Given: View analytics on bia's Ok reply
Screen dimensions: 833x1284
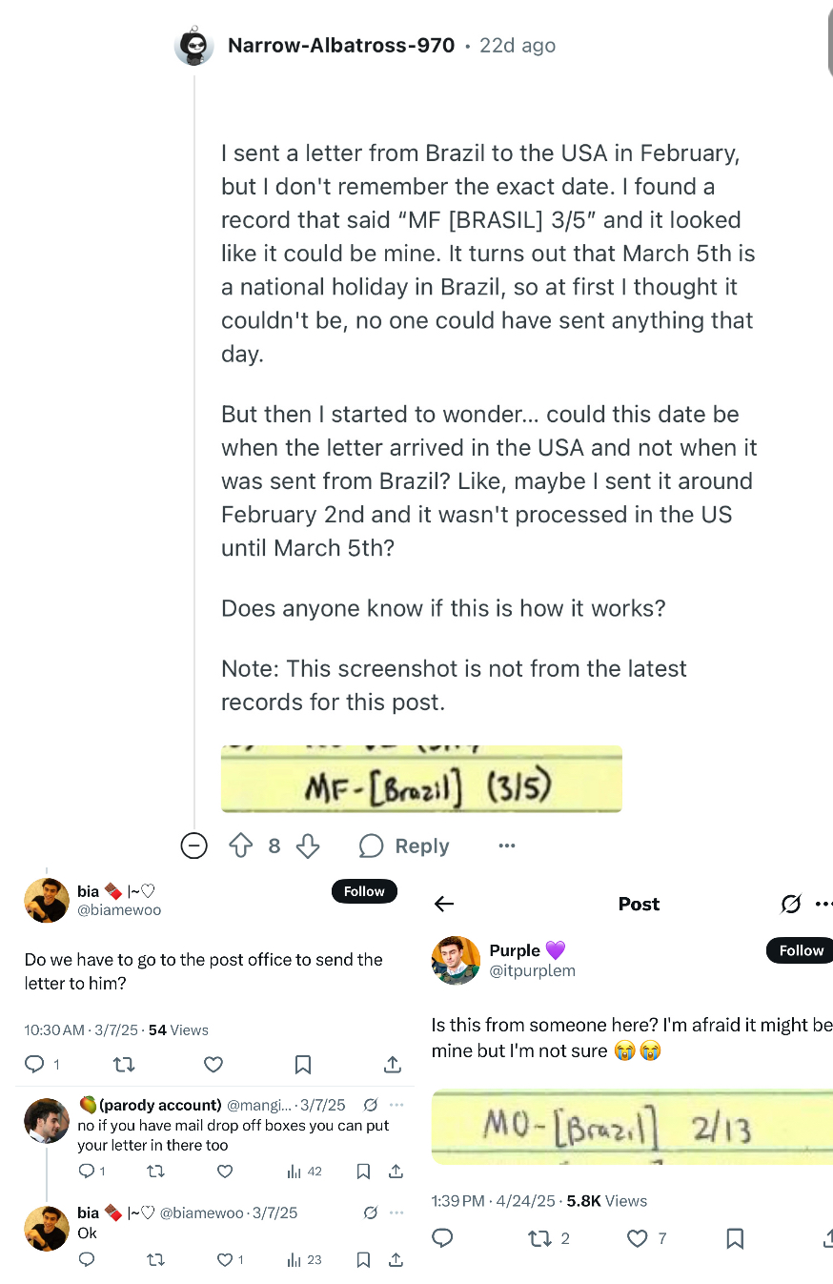Looking at the screenshot, I should click(304, 1259).
